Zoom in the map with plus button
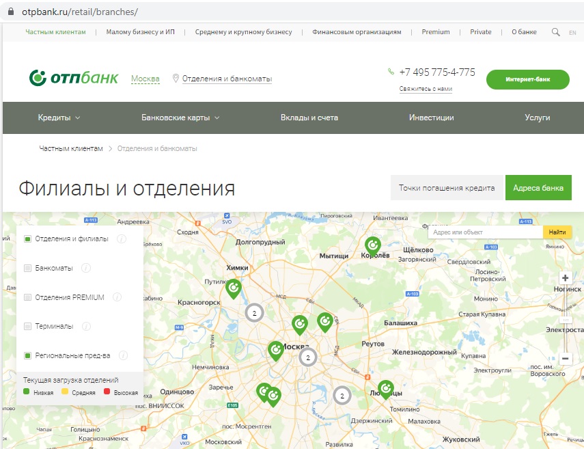 (565, 278)
